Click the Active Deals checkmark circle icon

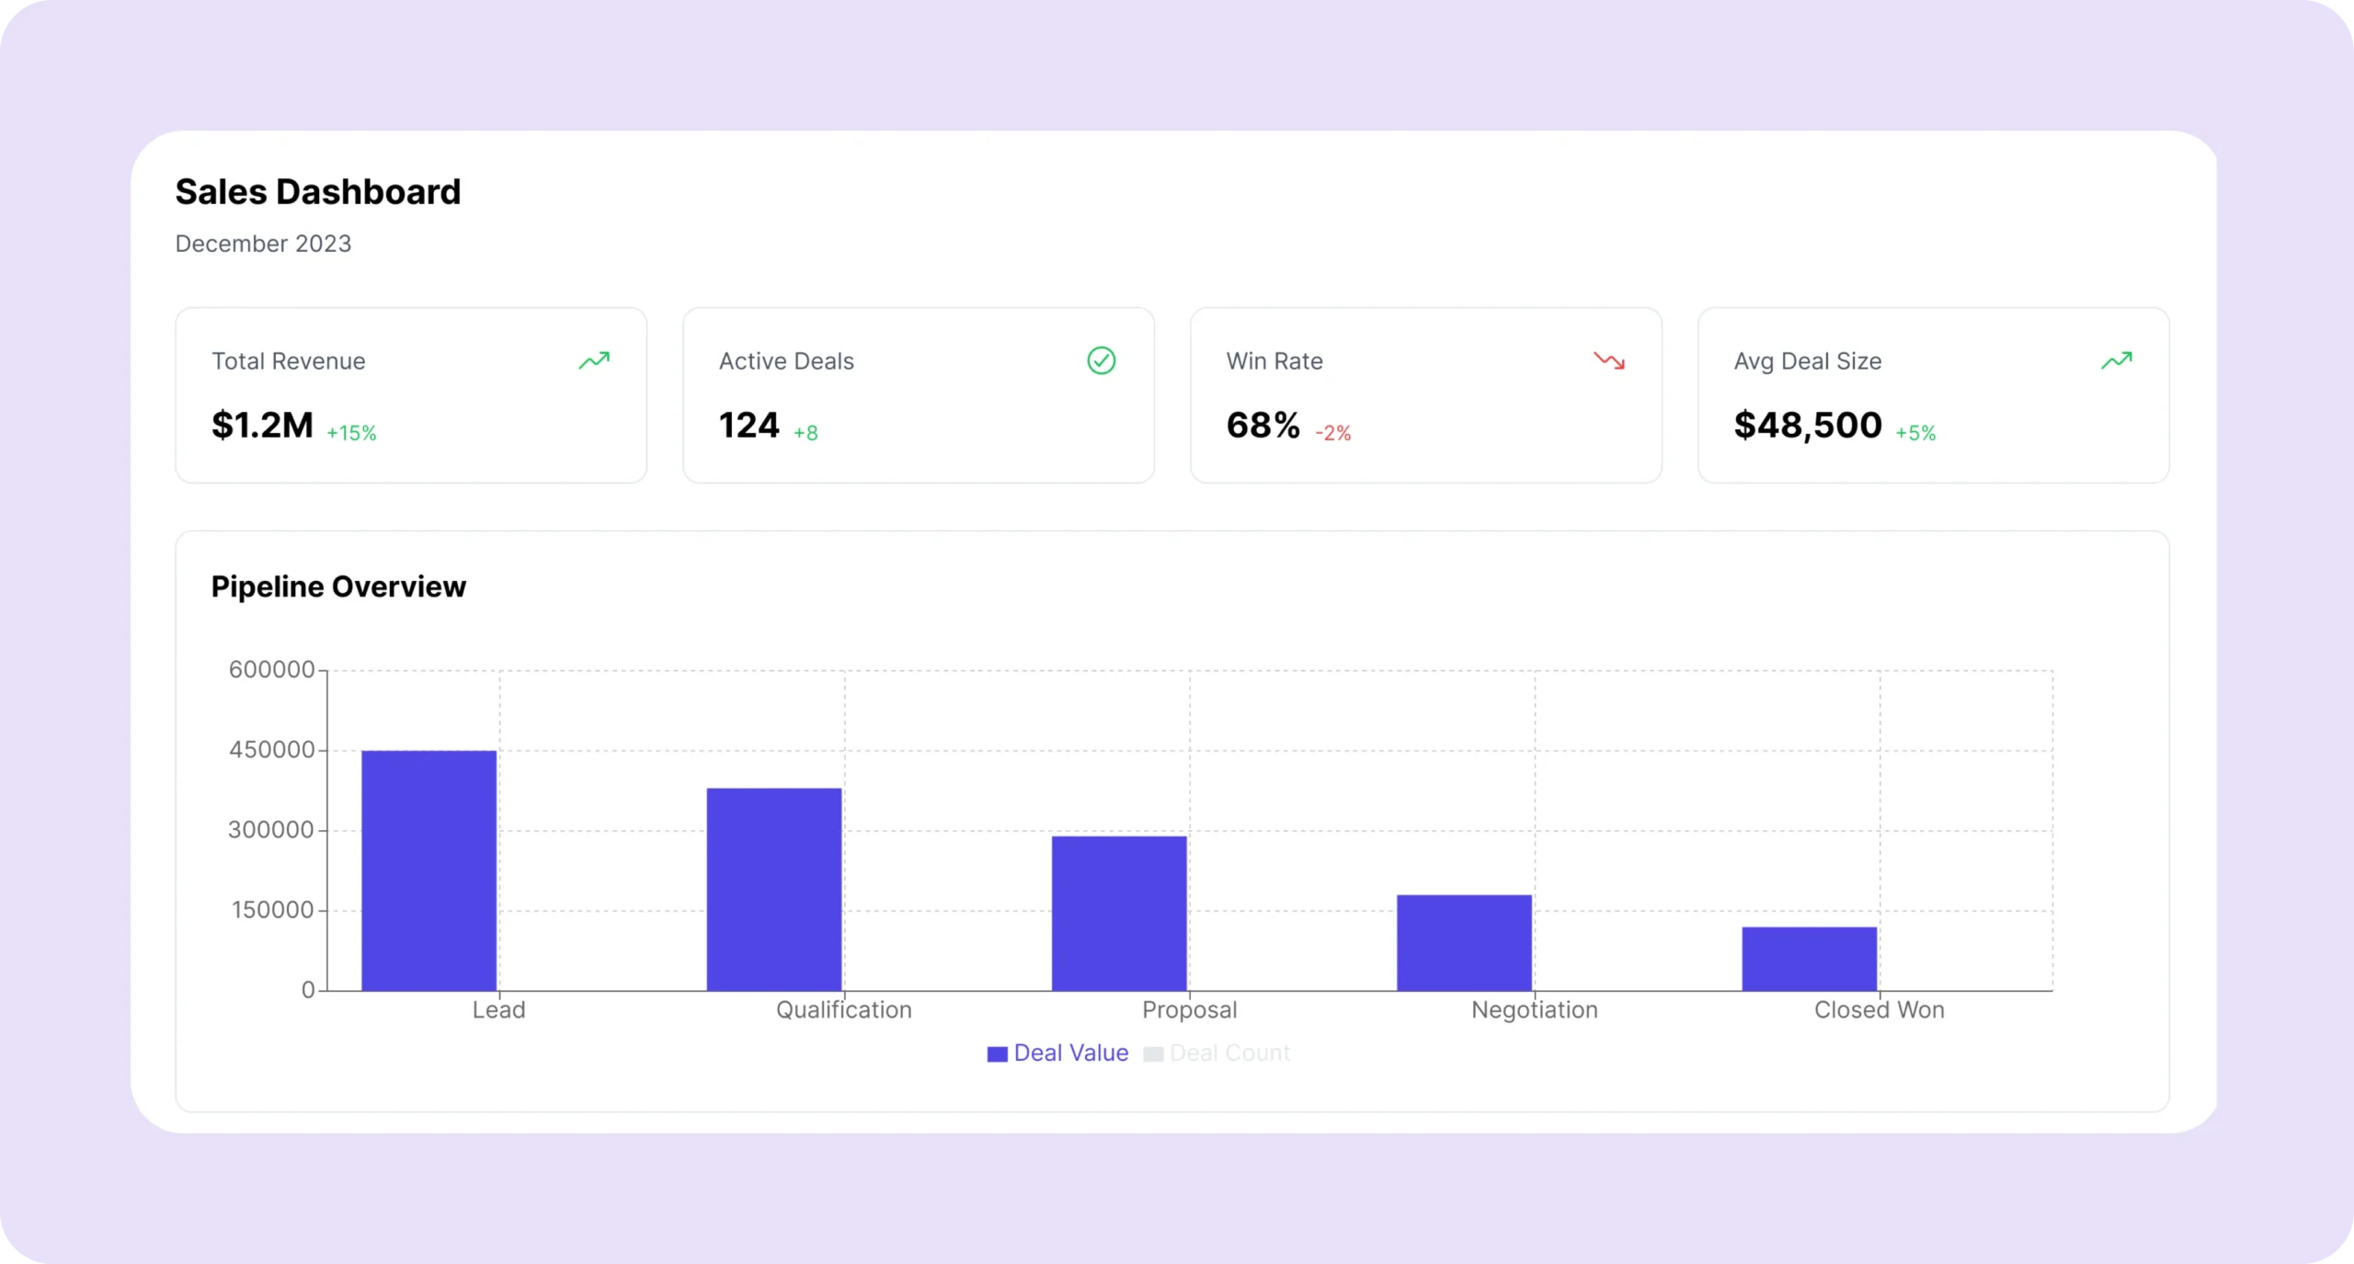click(1101, 360)
